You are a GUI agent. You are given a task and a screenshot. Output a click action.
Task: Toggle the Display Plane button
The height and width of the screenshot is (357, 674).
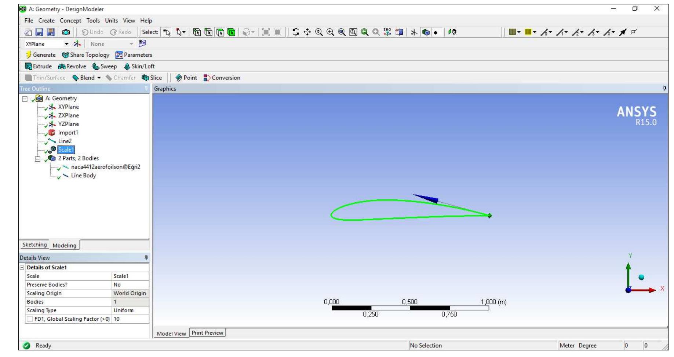click(x=414, y=32)
